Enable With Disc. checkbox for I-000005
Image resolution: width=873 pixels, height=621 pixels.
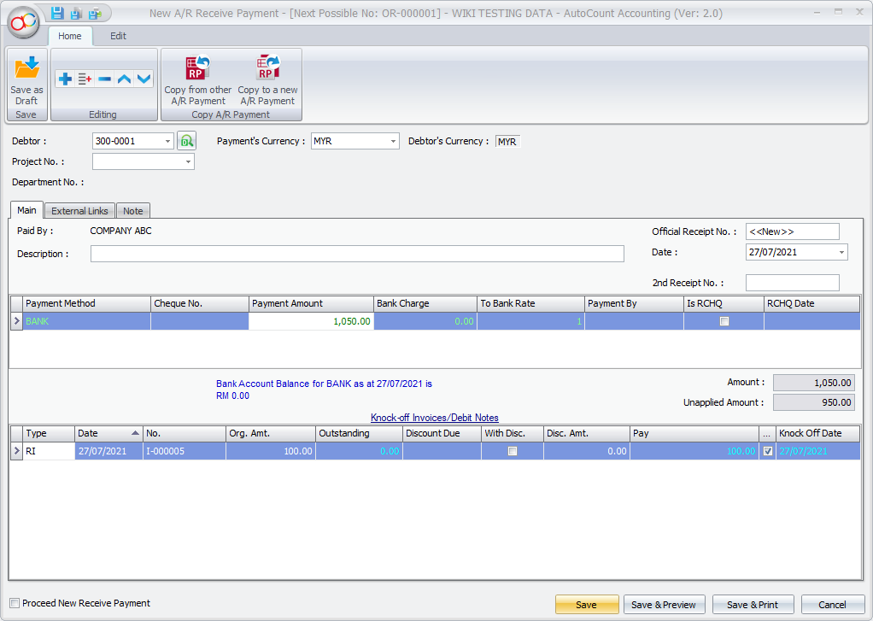(x=513, y=451)
